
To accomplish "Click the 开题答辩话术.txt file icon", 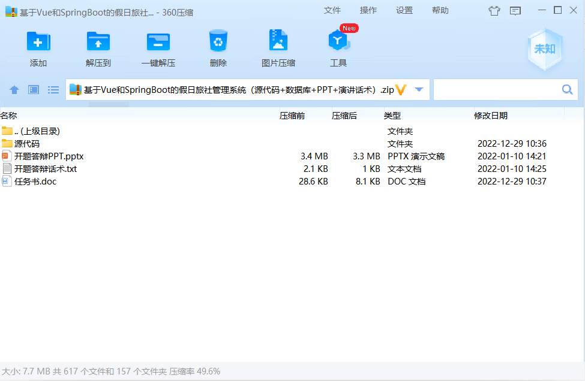I will coord(7,169).
